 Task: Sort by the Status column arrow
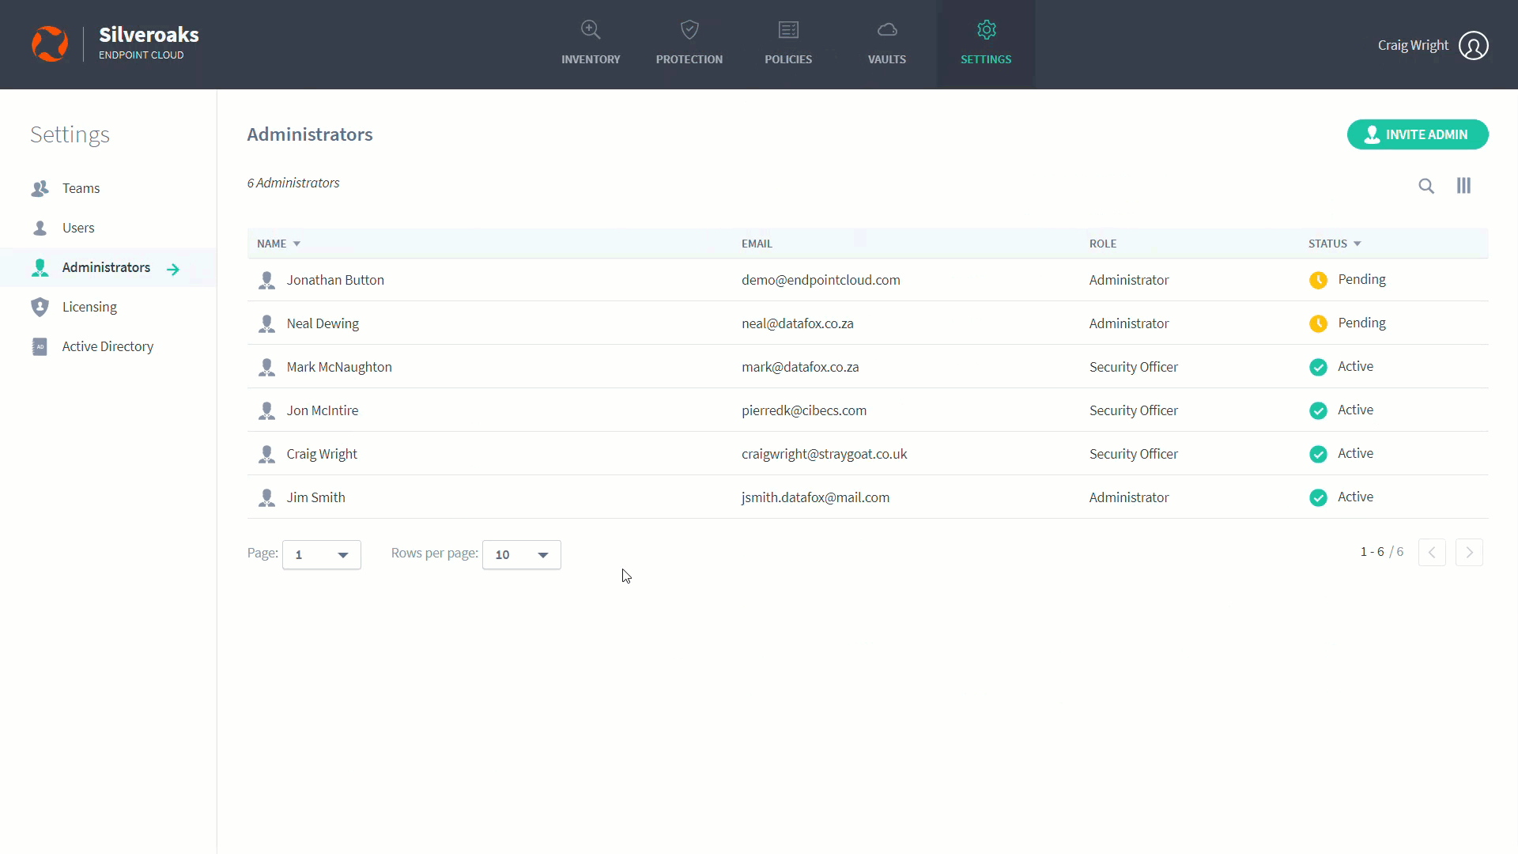pos(1357,244)
